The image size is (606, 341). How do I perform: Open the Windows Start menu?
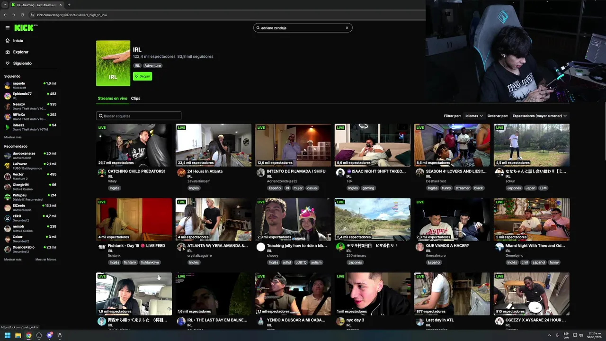pos(8,335)
